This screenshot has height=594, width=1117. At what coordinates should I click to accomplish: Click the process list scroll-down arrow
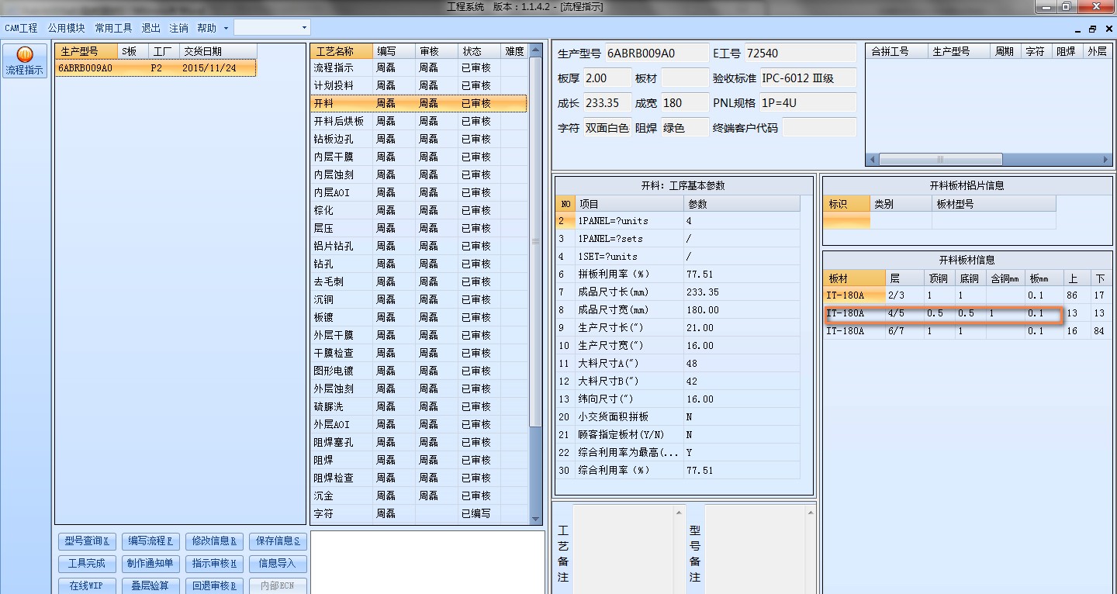point(535,518)
